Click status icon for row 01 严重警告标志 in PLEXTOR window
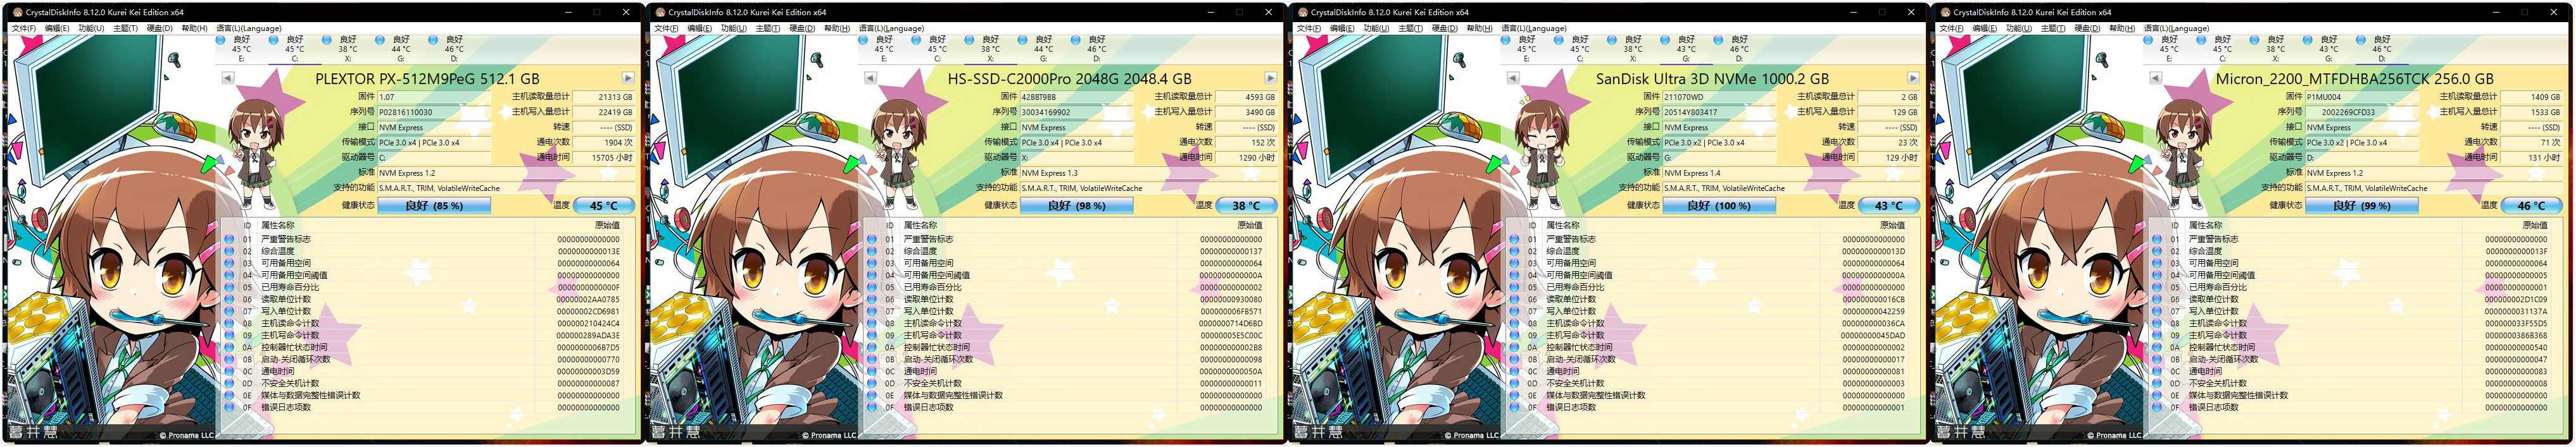 229,240
